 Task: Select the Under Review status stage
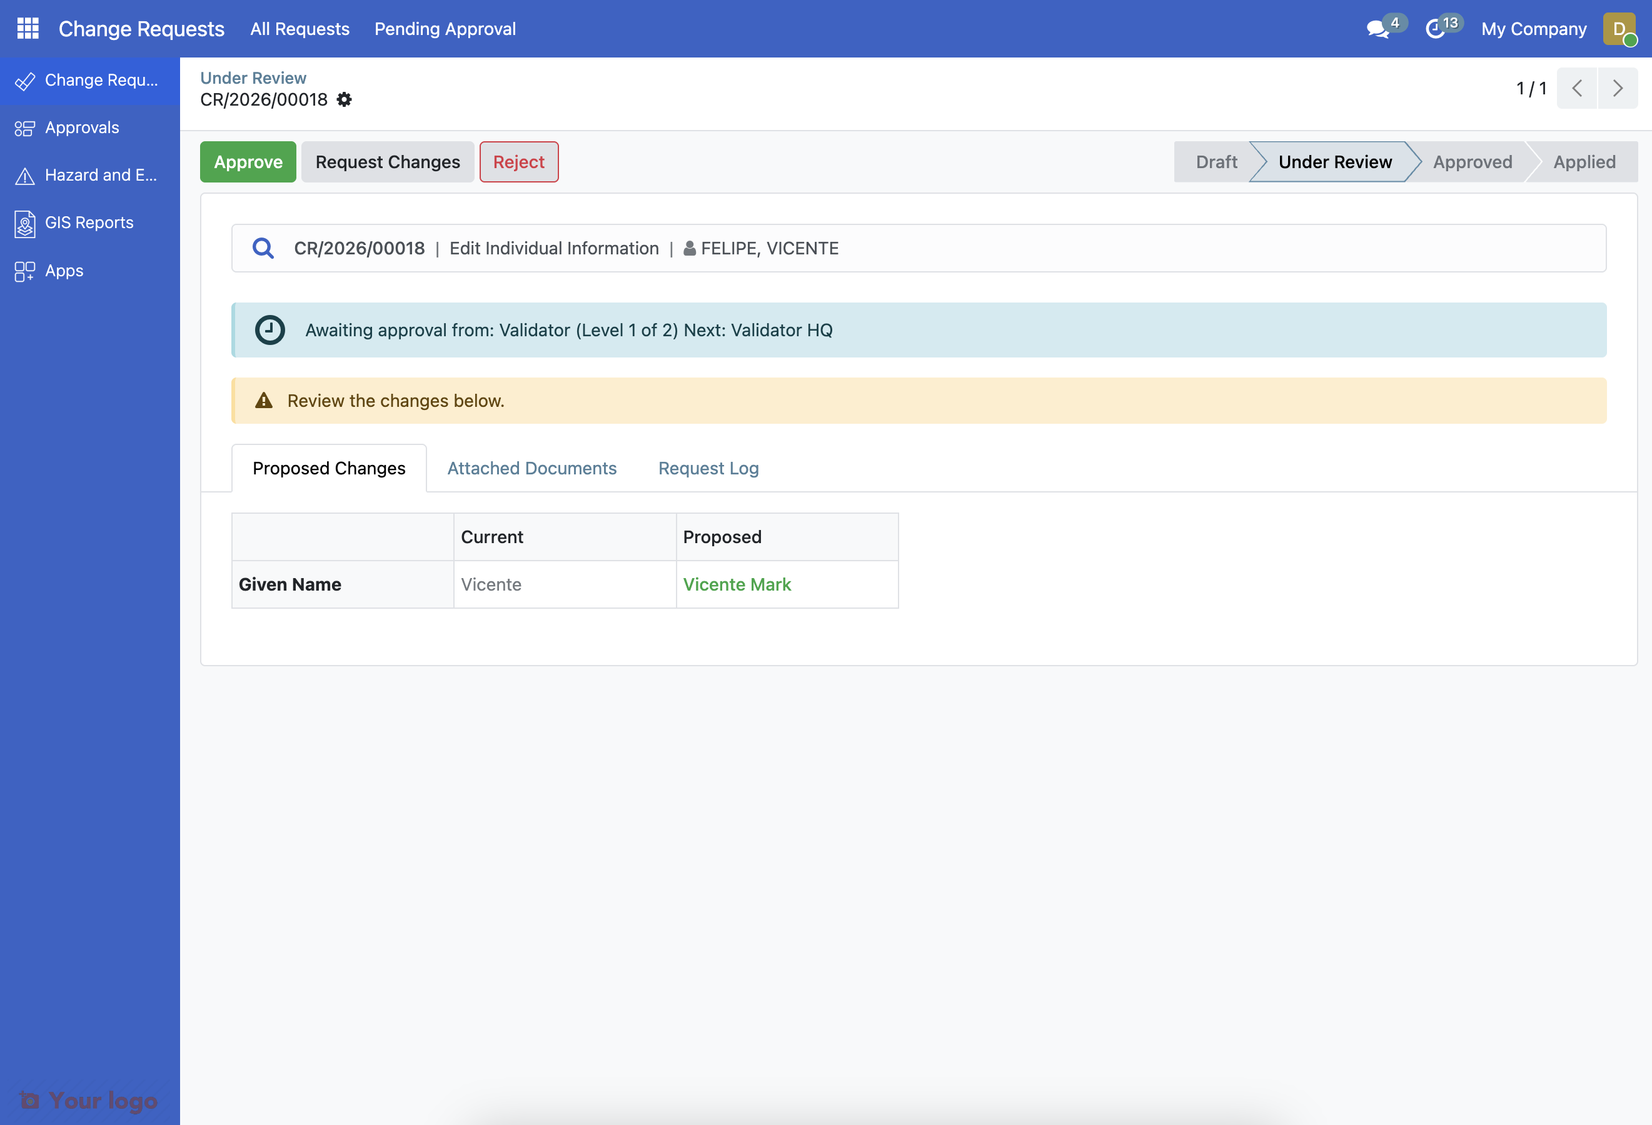pos(1335,162)
